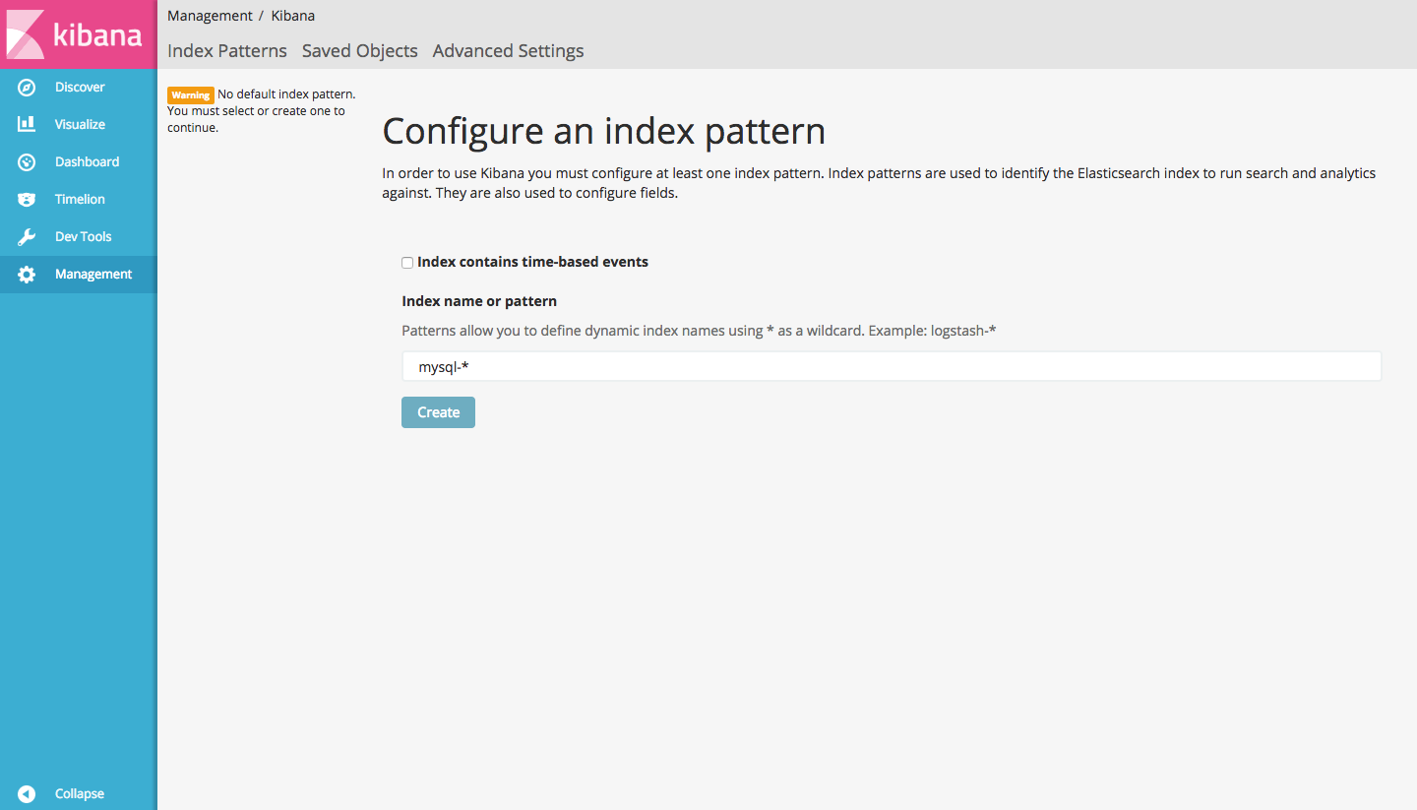Click the orange Warning badge
Viewport: 1417px width, 810px height.
191,95
